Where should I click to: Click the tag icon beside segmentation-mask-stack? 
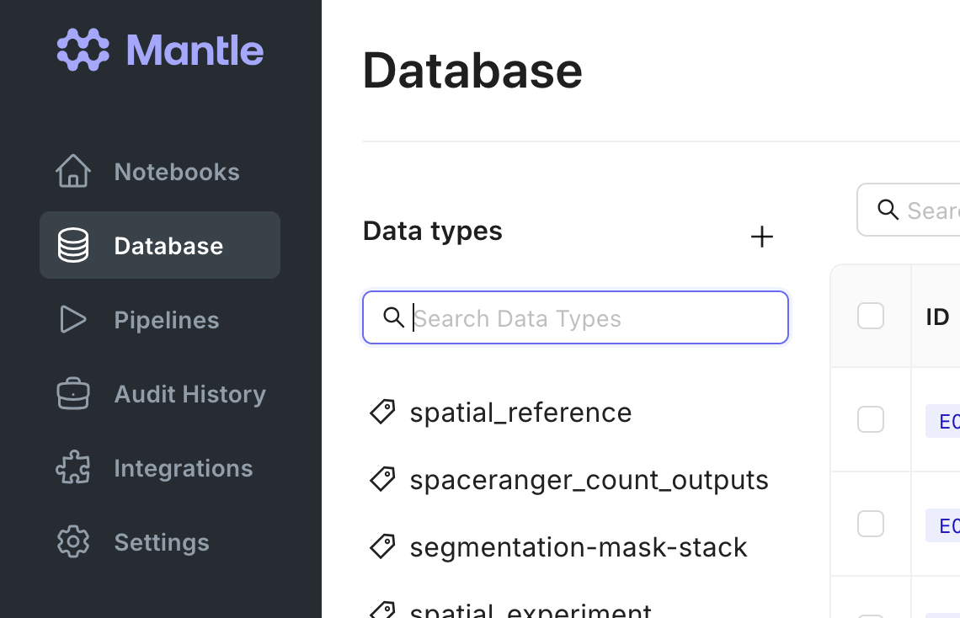tap(382, 546)
